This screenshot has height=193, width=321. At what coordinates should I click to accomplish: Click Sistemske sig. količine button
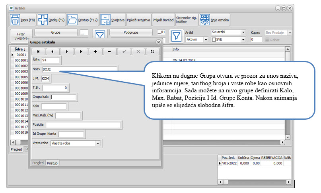click(x=187, y=20)
